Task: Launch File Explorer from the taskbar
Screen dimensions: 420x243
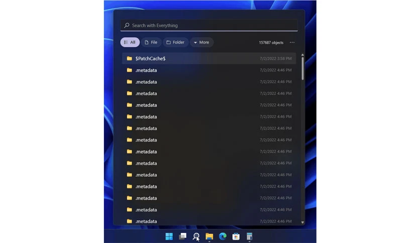Action: coord(209,236)
